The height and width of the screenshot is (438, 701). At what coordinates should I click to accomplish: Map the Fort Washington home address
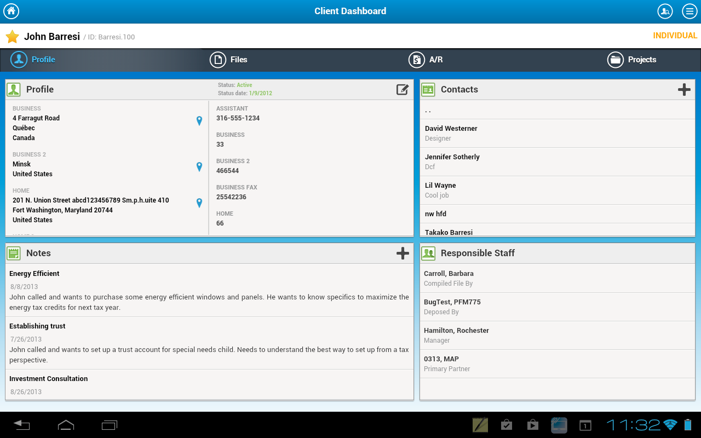(199, 203)
